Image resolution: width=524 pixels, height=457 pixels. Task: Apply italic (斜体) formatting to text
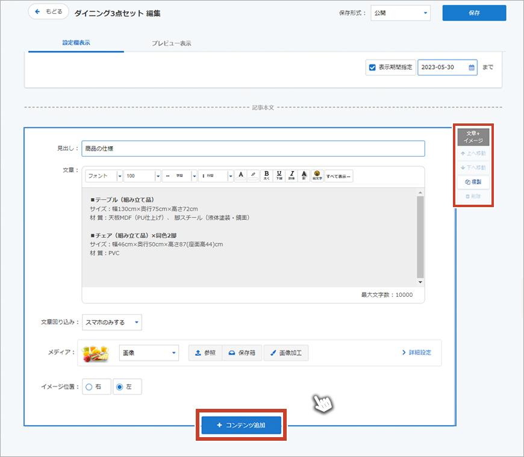292,175
